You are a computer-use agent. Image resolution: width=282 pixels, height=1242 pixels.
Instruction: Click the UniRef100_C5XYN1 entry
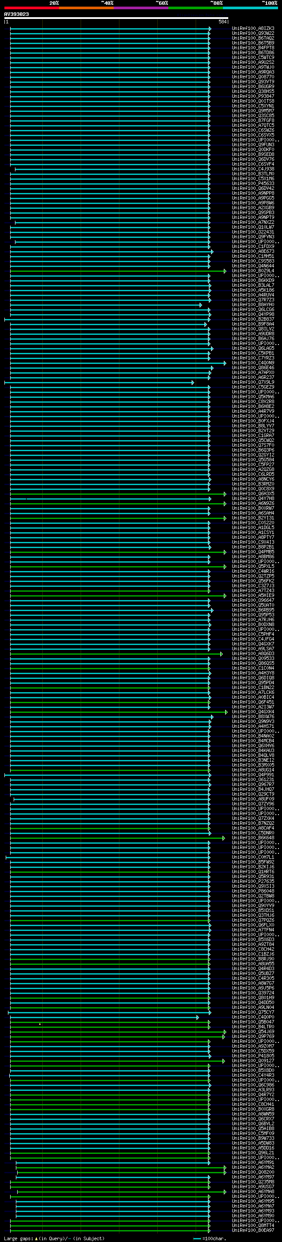coord(253,106)
